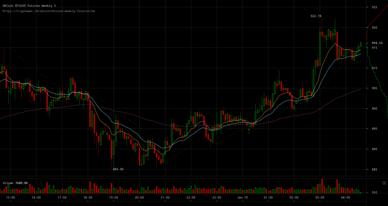
Task: Close the Volume panel with the X icon
Action: pyautogui.click(x=384, y=183)
